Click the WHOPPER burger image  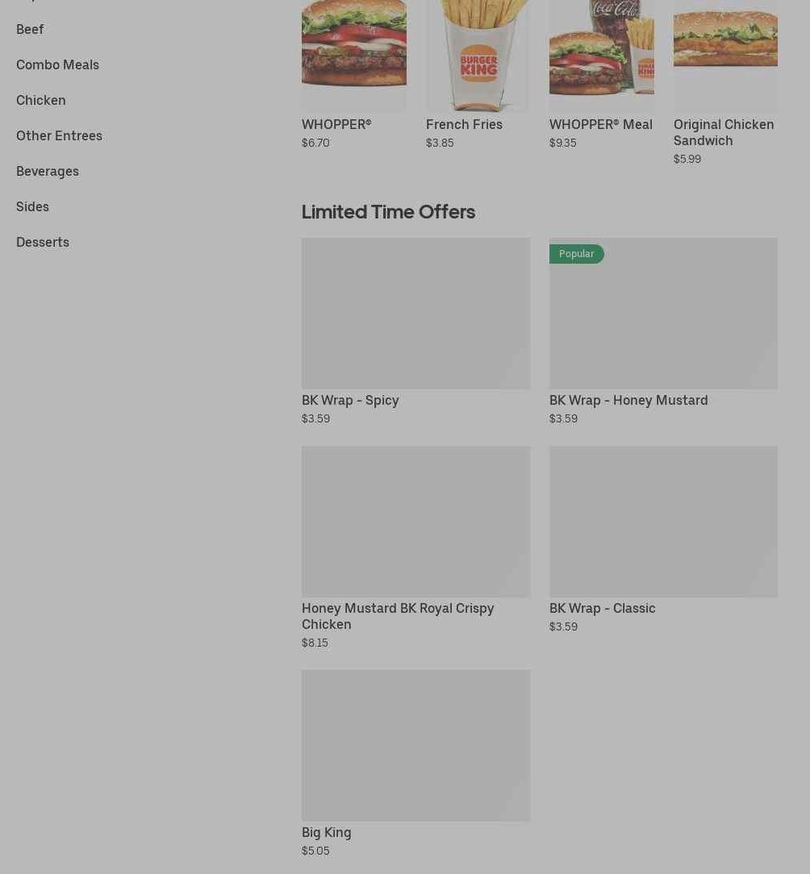[x=353, y=55]
